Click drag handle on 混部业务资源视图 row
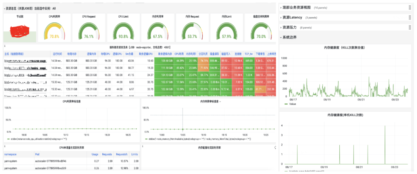 410,8
